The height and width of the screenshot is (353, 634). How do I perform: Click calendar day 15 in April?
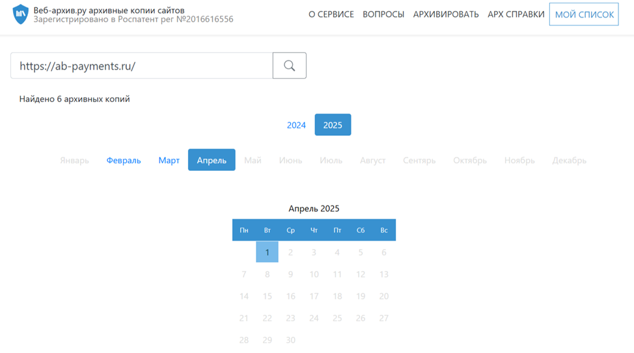click(268, 296)
